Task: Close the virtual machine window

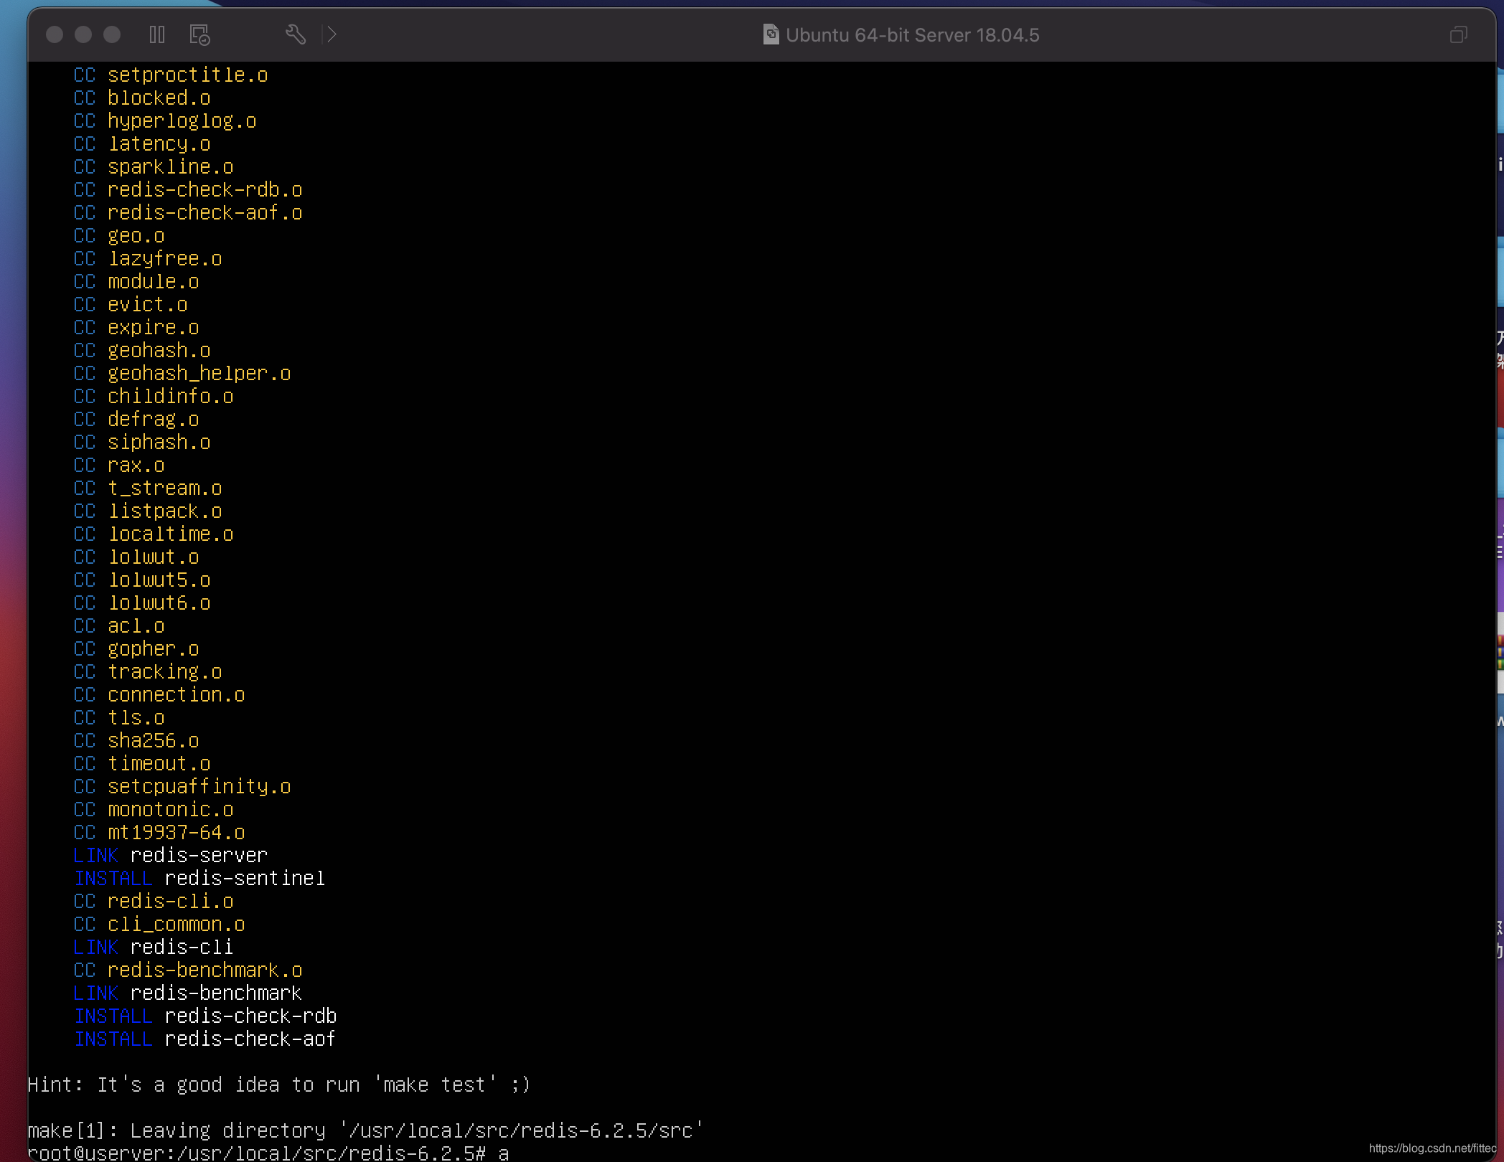Action: [x=55, y=34]
